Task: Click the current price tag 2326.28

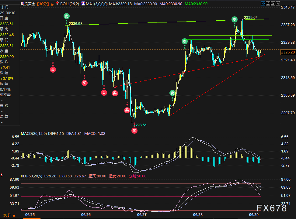Action: [x=288, y=52]
